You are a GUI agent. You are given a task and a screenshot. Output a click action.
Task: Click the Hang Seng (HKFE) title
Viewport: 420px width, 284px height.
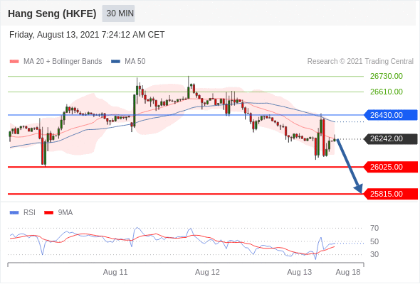click(52, 13)
